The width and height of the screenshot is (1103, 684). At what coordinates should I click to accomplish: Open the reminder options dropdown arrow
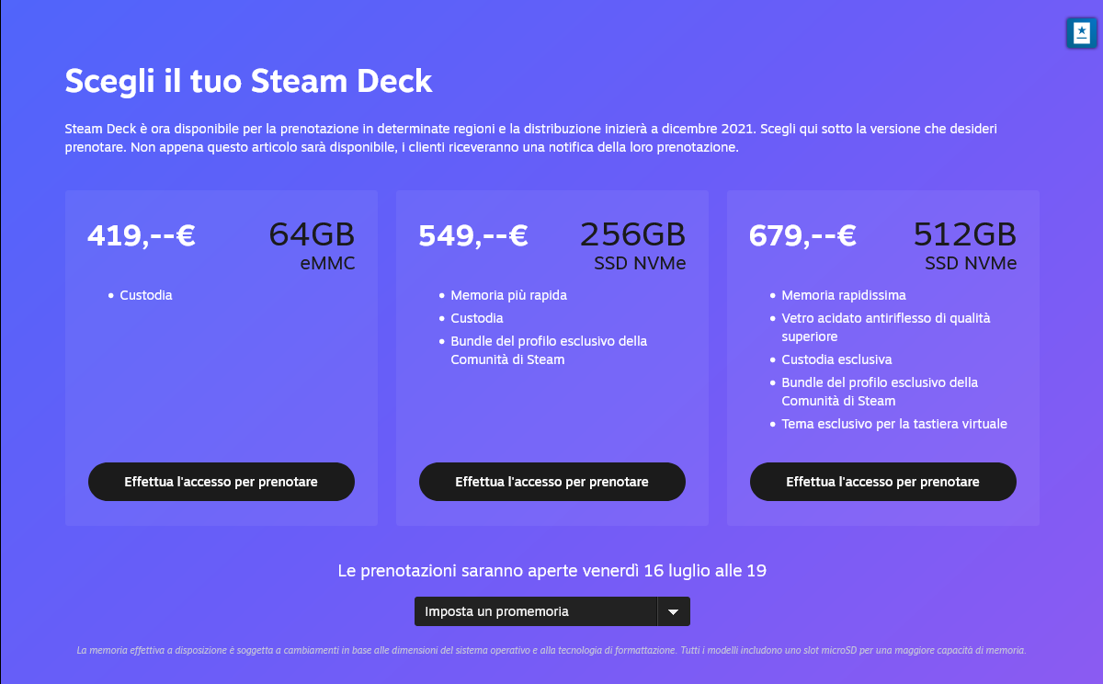pyautogui.click(x=674, y=611)
